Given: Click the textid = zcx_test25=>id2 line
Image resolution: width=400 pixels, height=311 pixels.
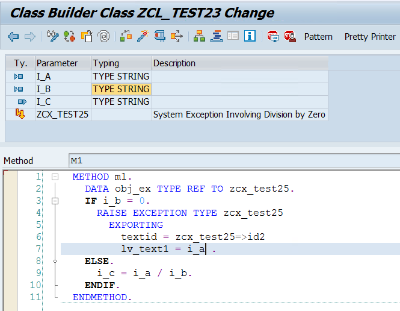Looking at the screenshot, I should [x=193, y=237].
